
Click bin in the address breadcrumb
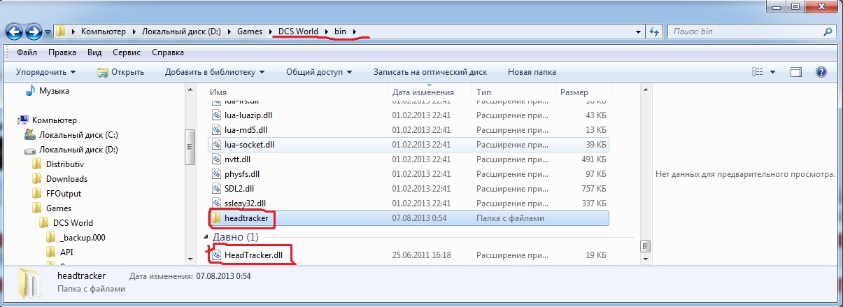[339, 31]
